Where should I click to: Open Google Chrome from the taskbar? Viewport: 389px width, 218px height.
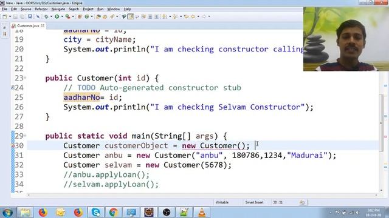click(x=114, y=213)
